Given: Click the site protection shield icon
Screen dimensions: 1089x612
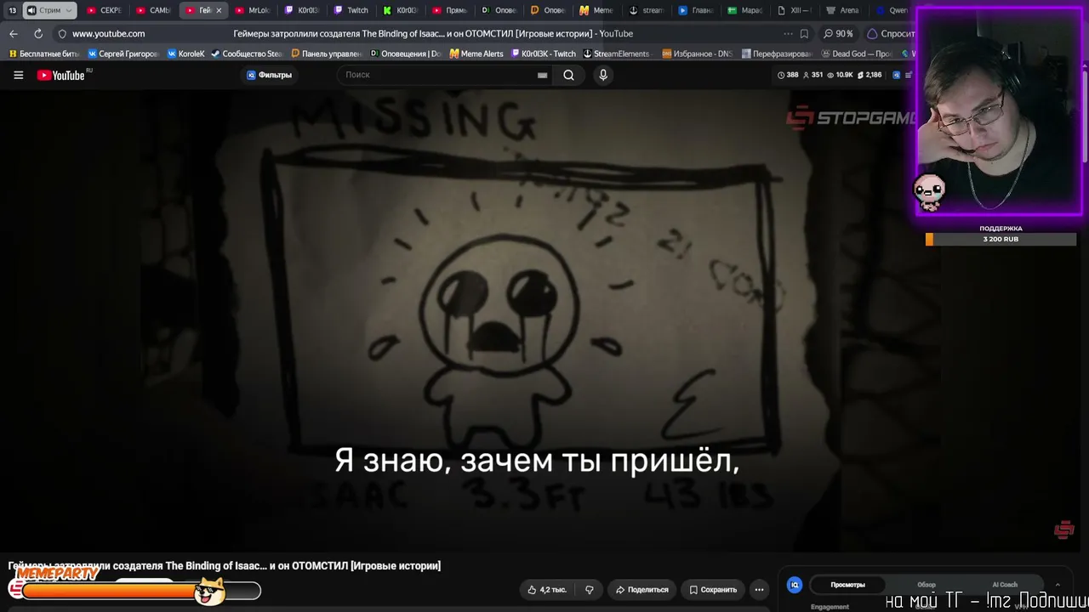Looking at the screenshot, I should pos(62,33).
